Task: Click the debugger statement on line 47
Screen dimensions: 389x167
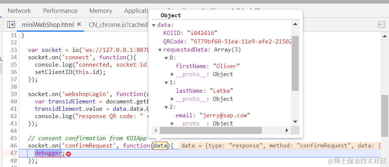Action: (48, 153)
